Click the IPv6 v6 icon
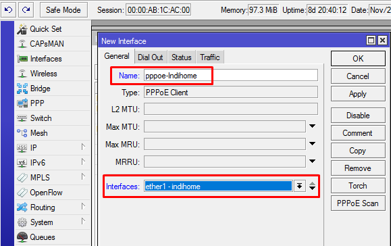Screen dimensions: 391x246 [22, 163]
